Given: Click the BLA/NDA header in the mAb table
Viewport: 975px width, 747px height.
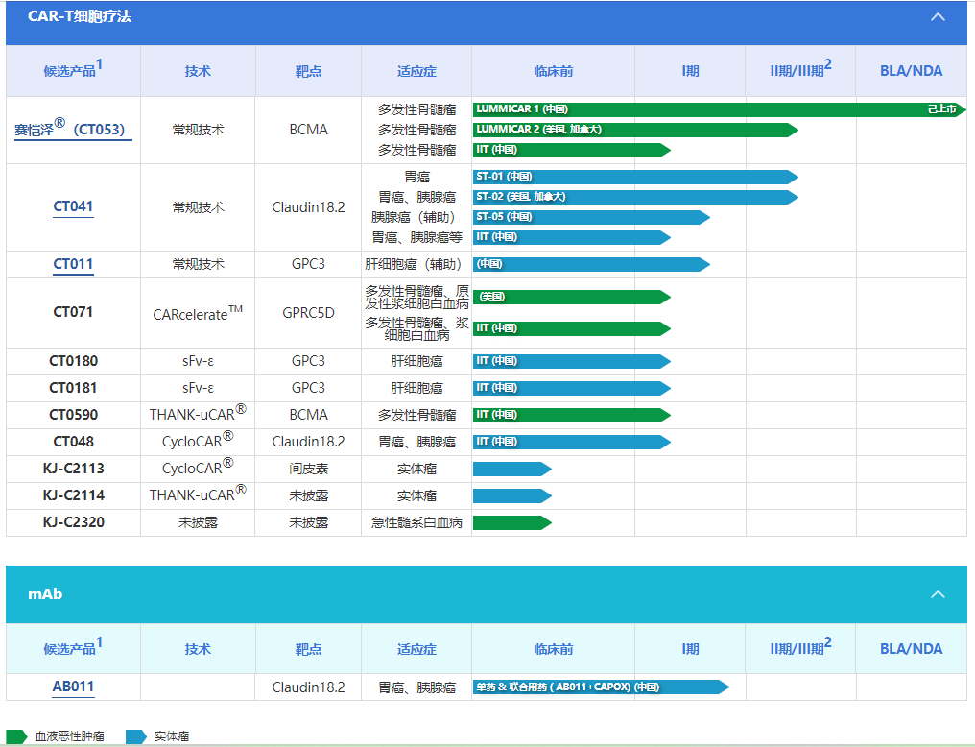Looking at the screenshot, I should click(911, 648).
